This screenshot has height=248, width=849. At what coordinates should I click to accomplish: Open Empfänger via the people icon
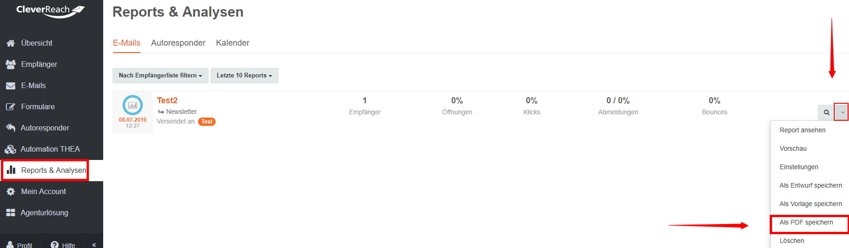coord(11,64)
